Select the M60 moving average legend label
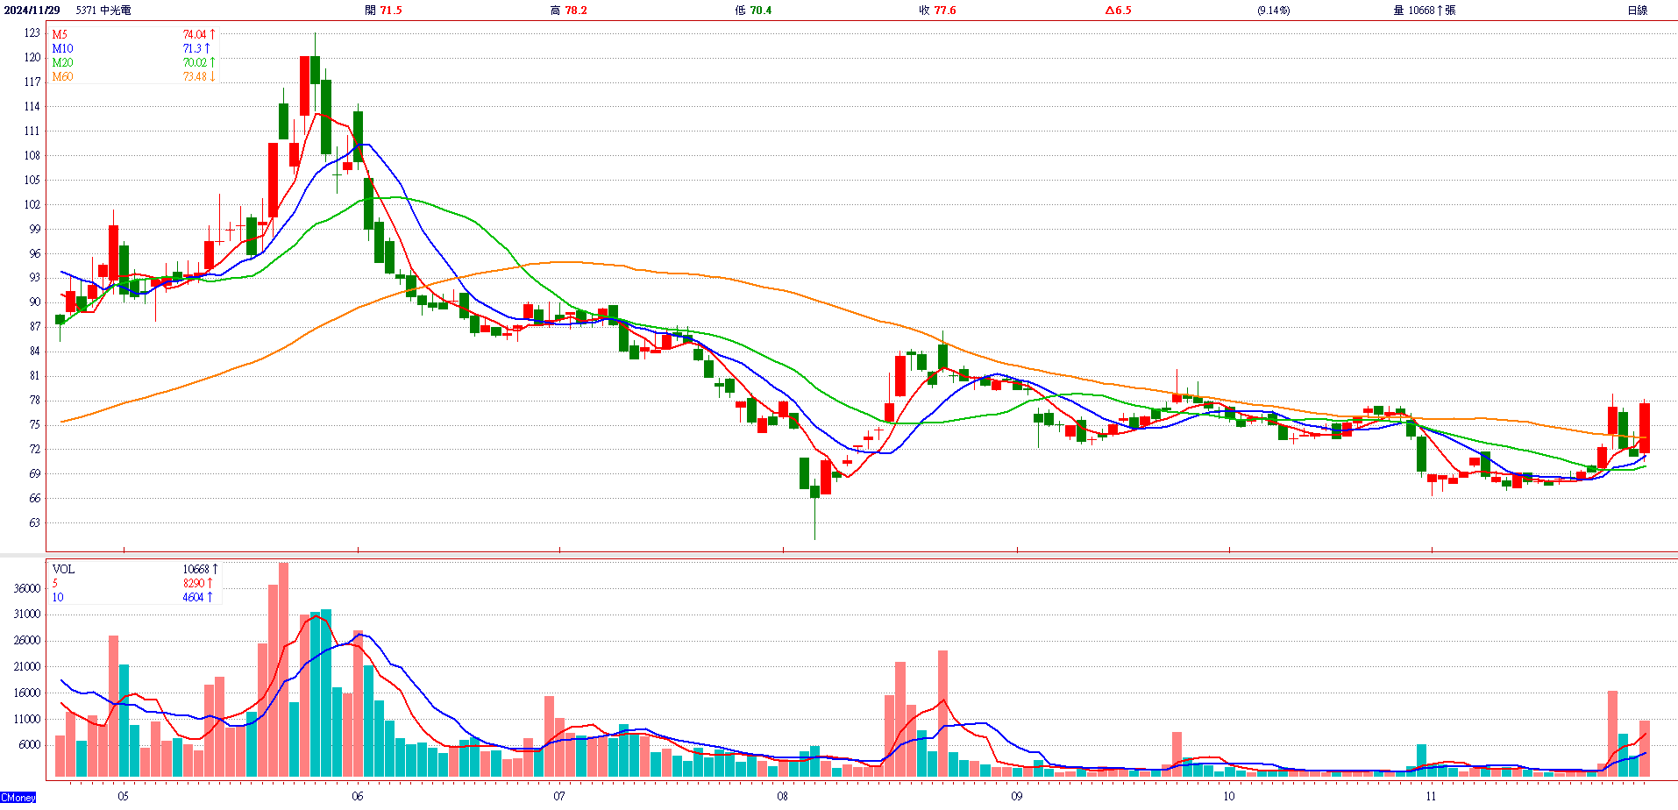Image resolution: width=1678 pixels, height=810 pixels. (62, 77)
